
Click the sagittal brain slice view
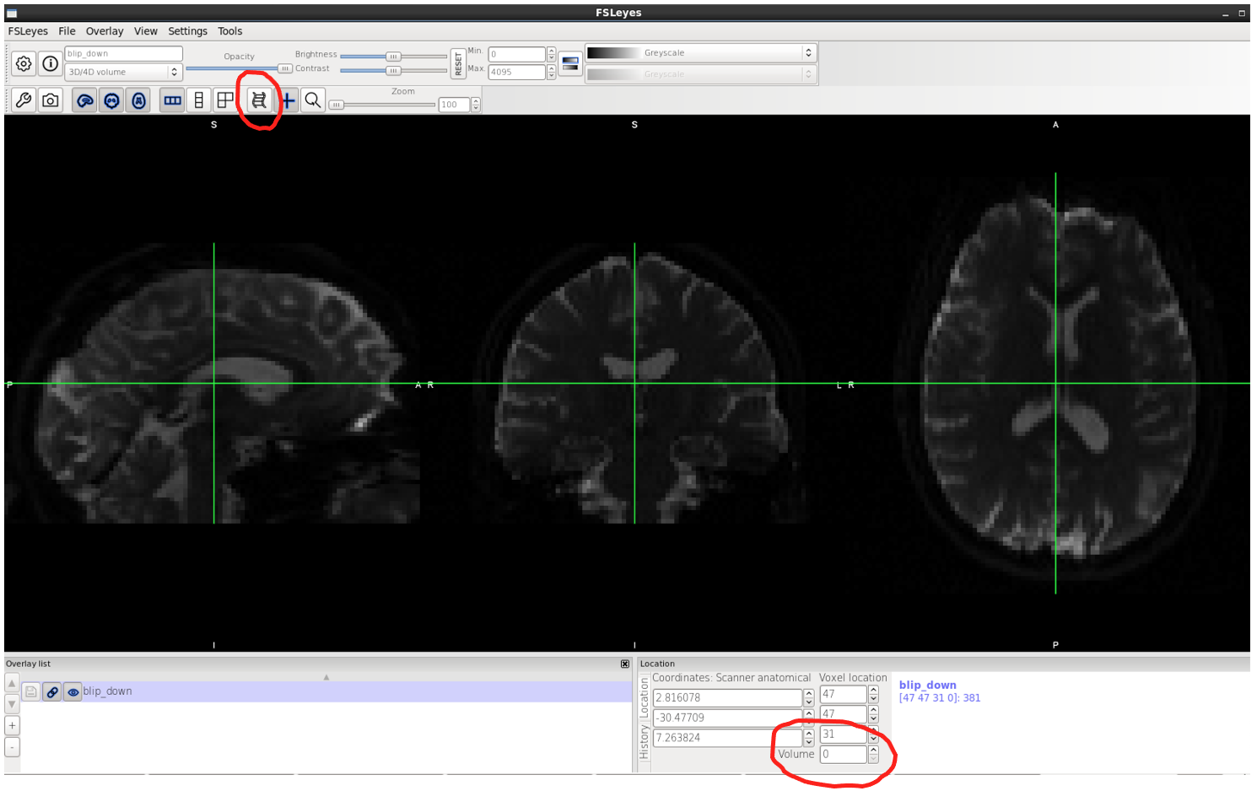point(213,384)
